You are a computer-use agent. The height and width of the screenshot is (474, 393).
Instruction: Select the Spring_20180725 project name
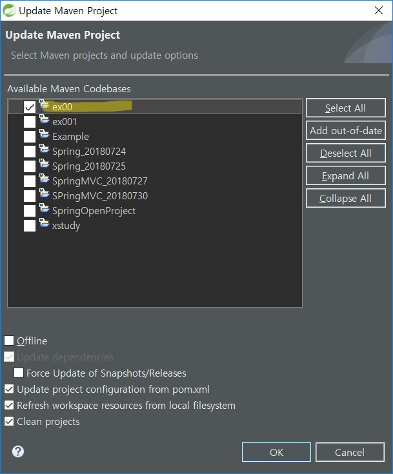(x=88, y=166)
